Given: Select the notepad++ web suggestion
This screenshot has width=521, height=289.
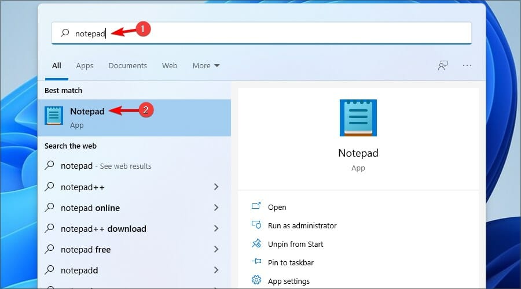Looking at the screenshot, I should pos(82,187).
